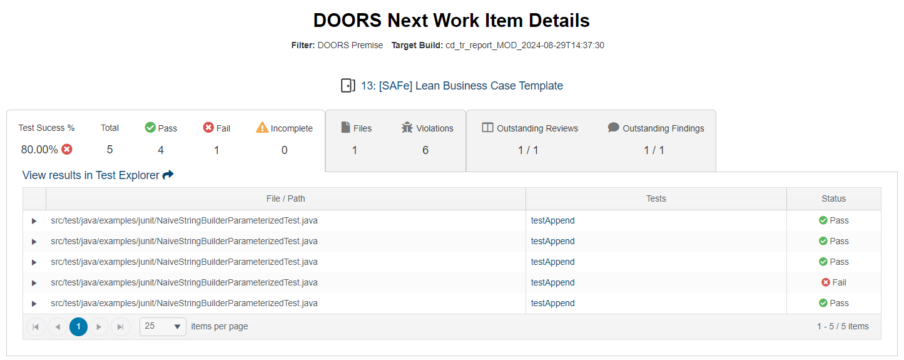
Task: Click the file path in the third row
Action: (184, 262)
